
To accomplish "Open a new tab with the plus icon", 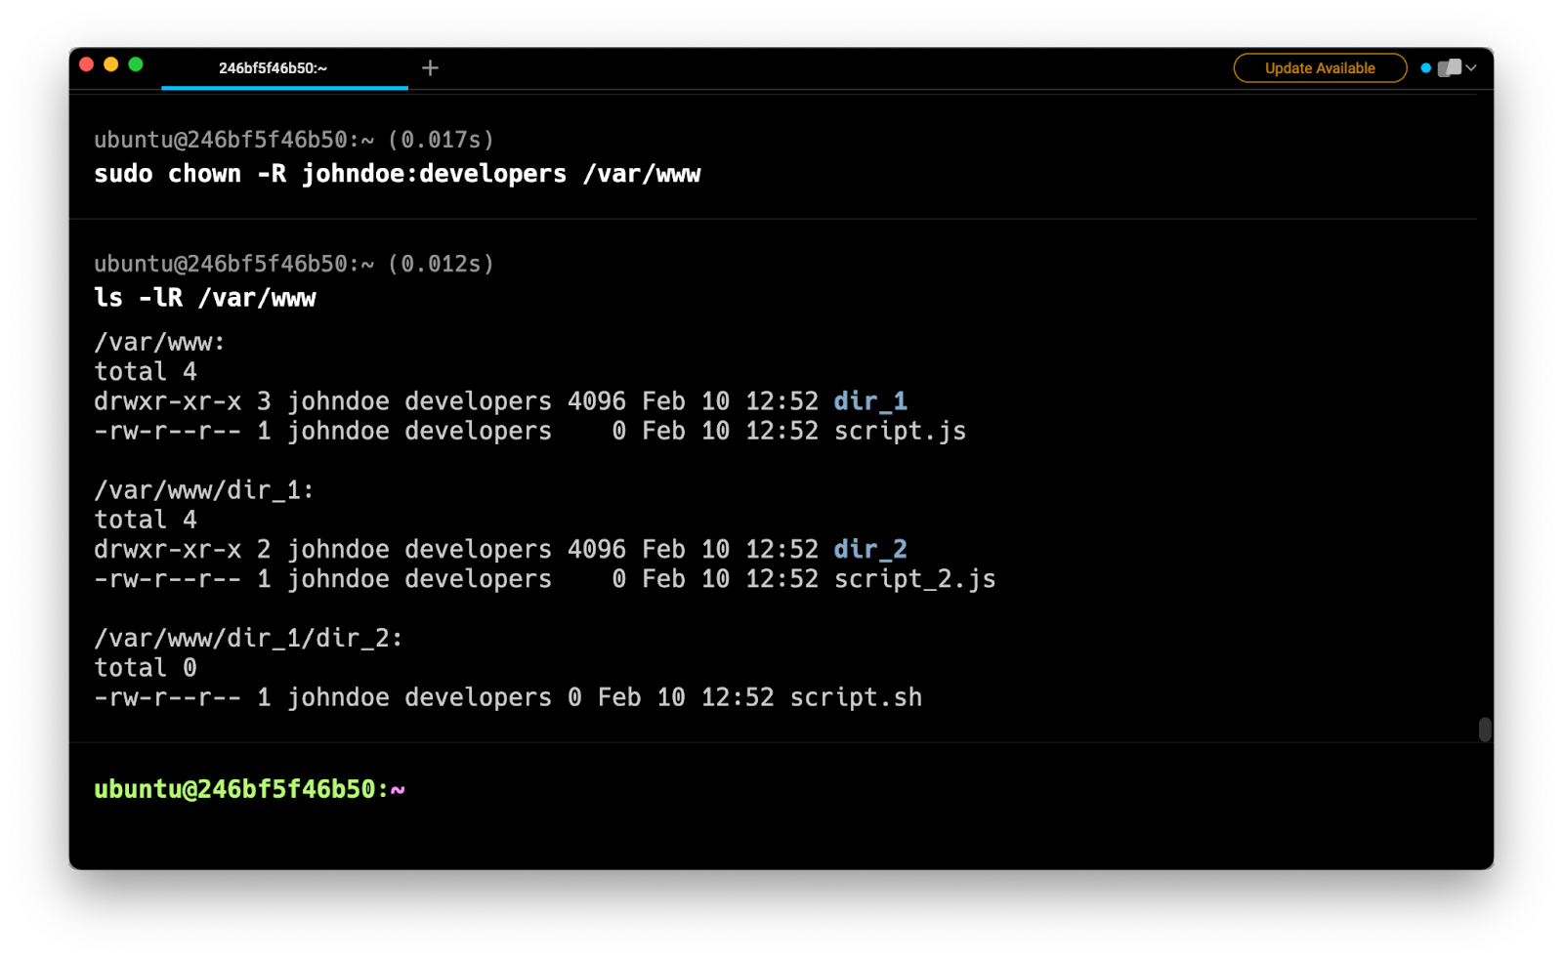I will point(430,67).
